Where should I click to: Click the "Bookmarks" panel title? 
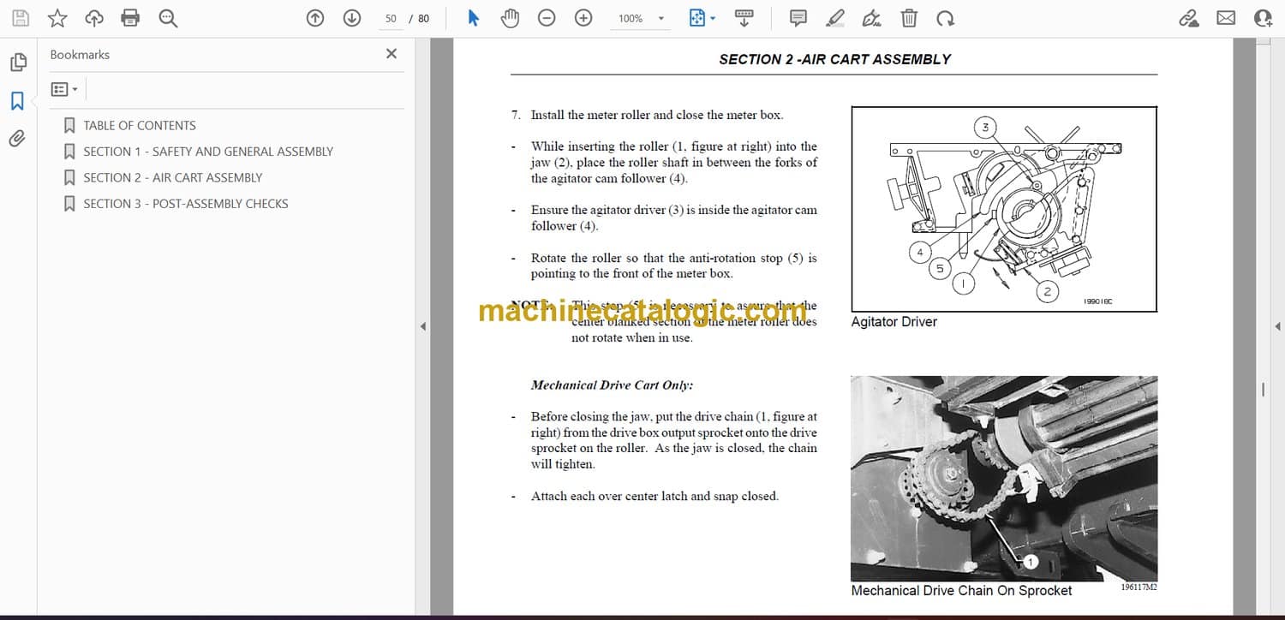click(x=80, y=55)
